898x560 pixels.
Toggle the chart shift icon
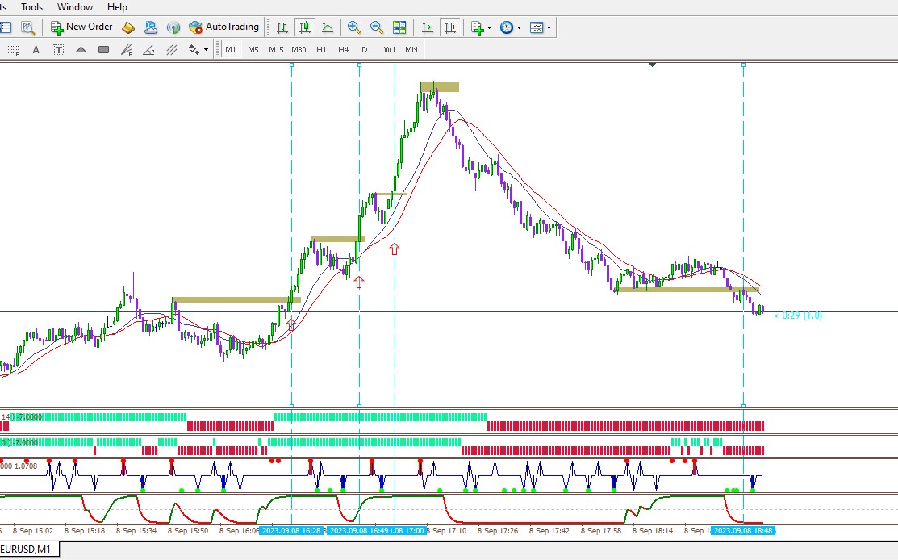click(450, 27)
